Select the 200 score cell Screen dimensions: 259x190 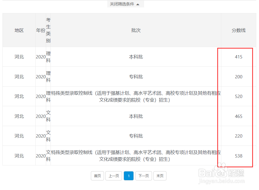coord(239,77)
